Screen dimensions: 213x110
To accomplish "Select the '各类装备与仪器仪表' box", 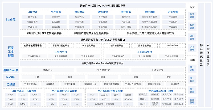I will 104,104.
